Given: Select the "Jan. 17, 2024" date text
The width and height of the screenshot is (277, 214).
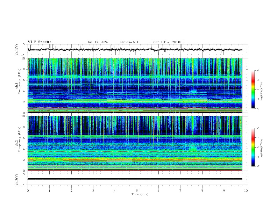Looking at the screenshot, I should pyautogui.click(x=98, y=42).
